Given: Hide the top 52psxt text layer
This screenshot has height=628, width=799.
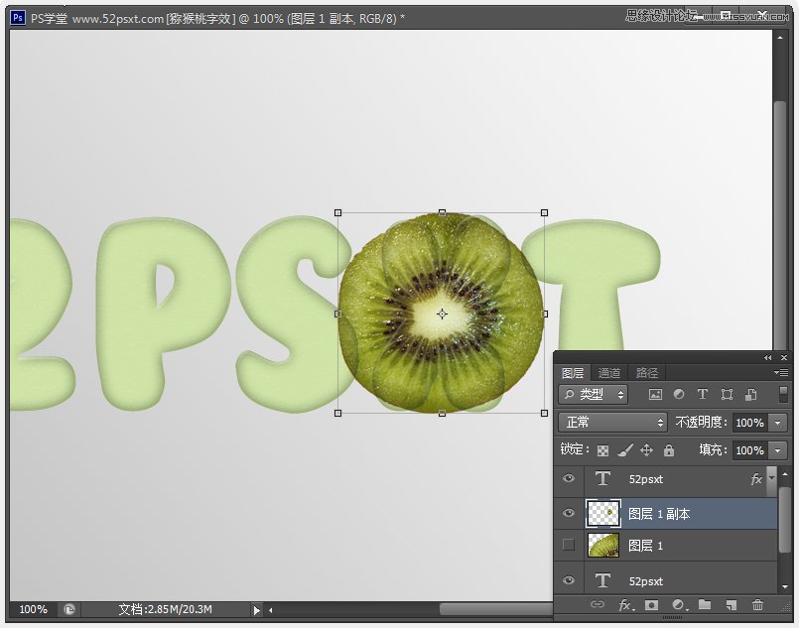Looking at the screenshot, I should coord(569,478).
